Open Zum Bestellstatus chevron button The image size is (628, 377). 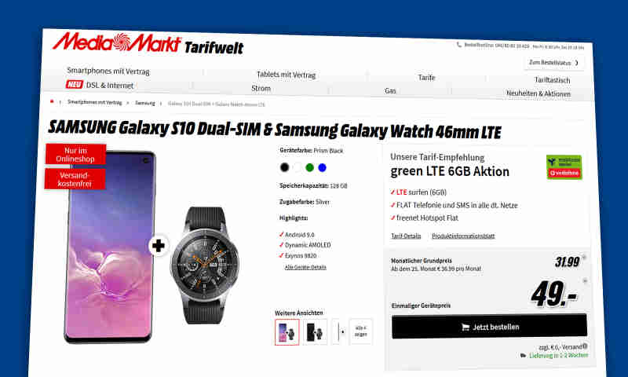coord(554,63)
